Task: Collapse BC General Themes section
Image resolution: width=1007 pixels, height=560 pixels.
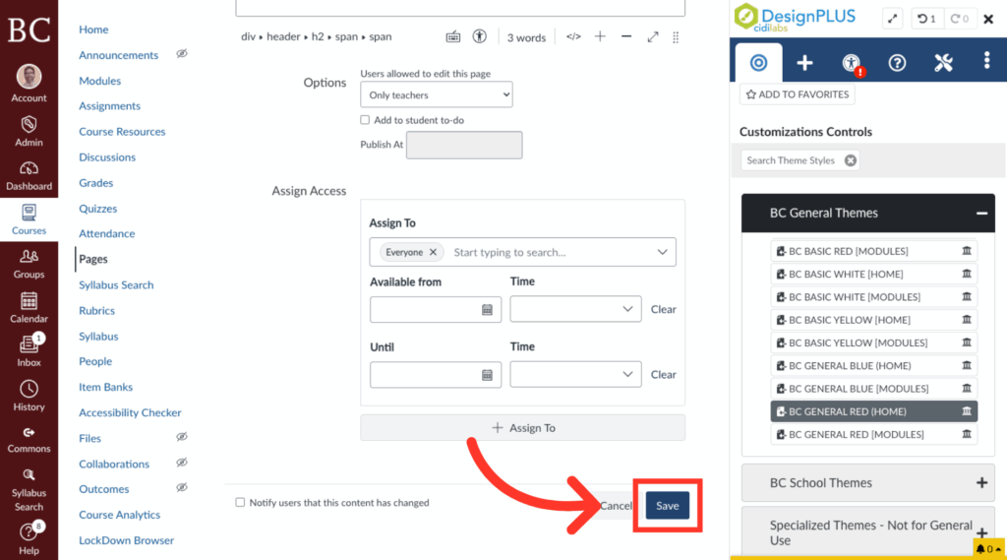Action: click(981, 213)
